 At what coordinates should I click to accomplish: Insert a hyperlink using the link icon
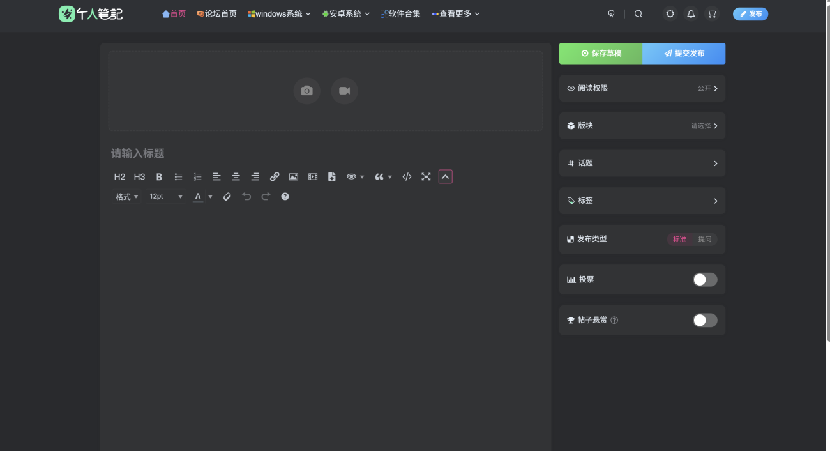[275, 177]
